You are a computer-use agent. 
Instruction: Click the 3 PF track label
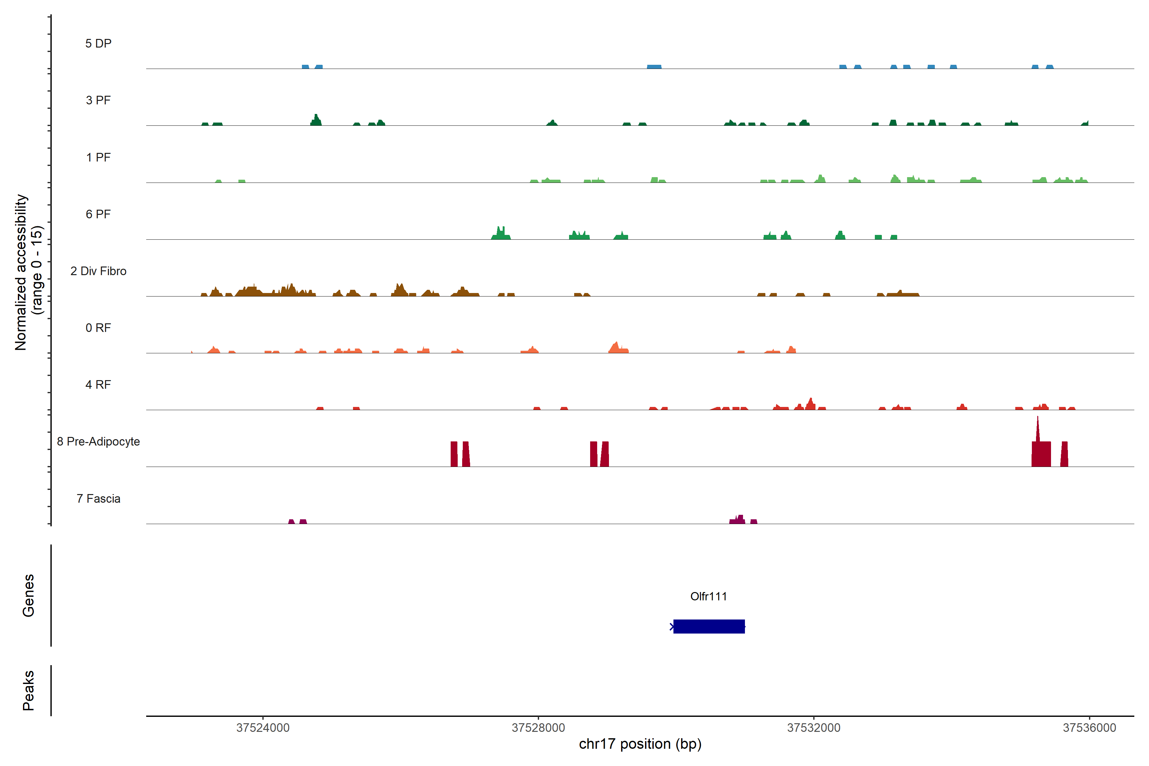tap(98, 100)
